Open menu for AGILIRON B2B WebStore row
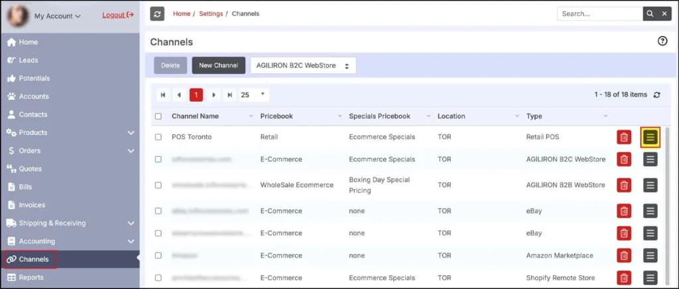The height and width of the screenshot is (289, 679). tap(650, 185)
